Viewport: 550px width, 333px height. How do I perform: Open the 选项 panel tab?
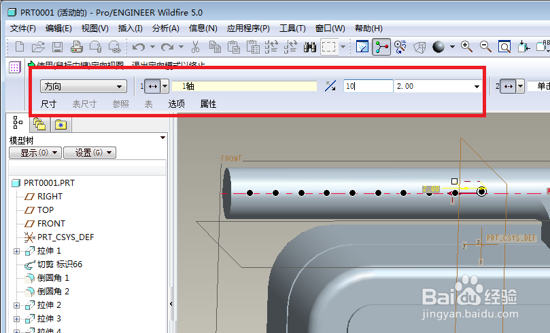tap(177, 104)
